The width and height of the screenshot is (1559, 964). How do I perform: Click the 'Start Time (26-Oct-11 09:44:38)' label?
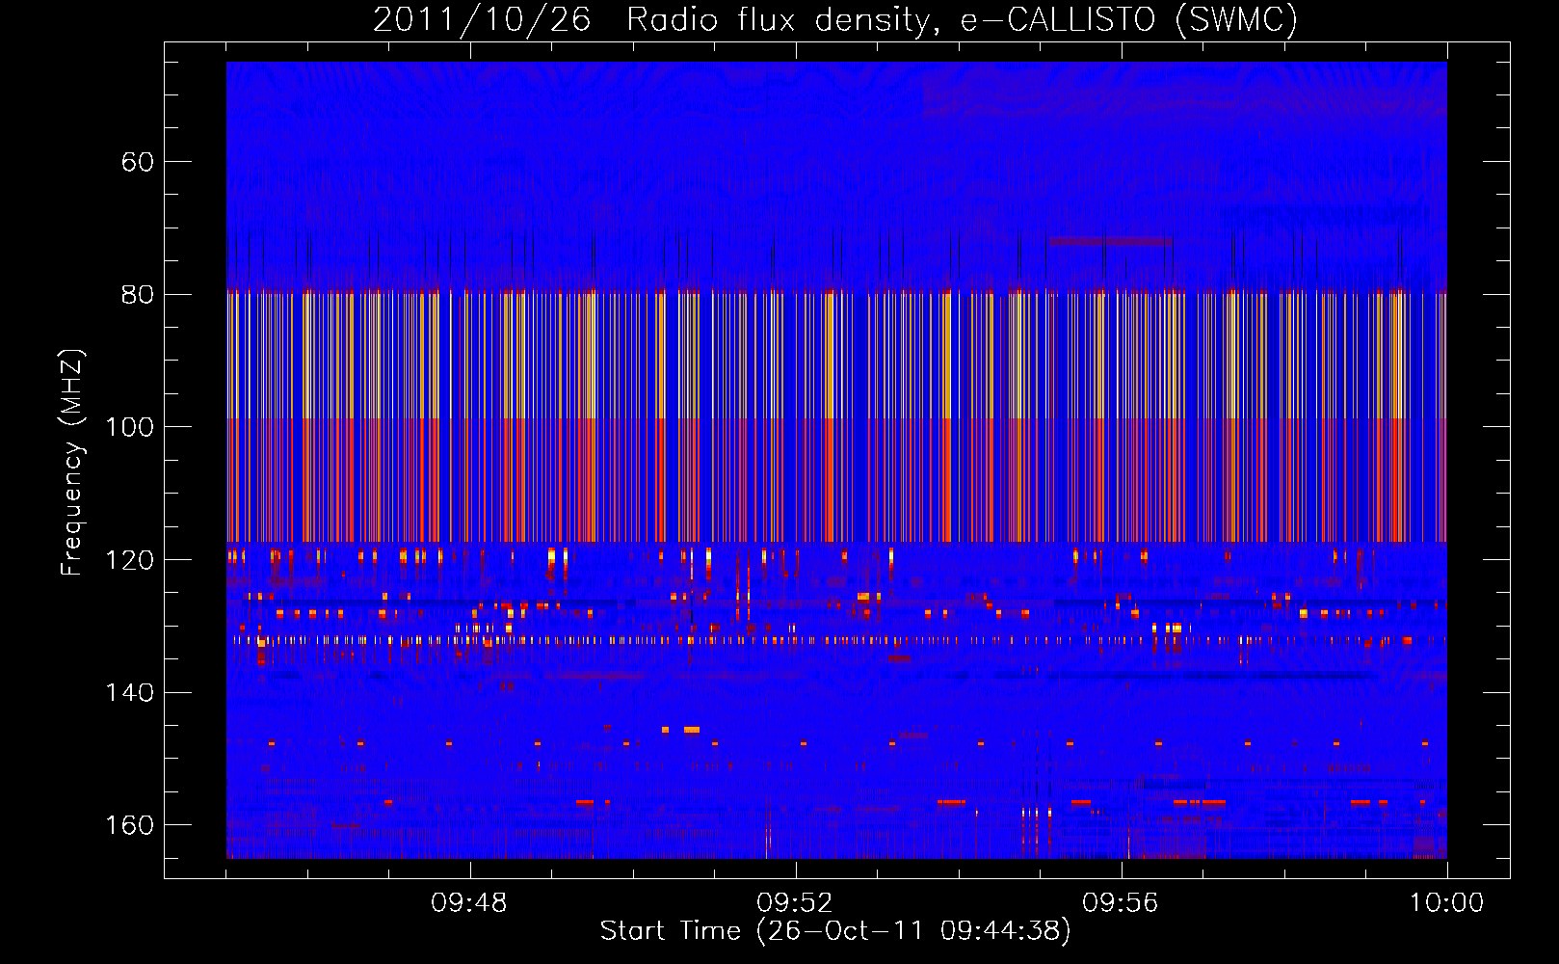pyautogui.click(x=835, y=931)
